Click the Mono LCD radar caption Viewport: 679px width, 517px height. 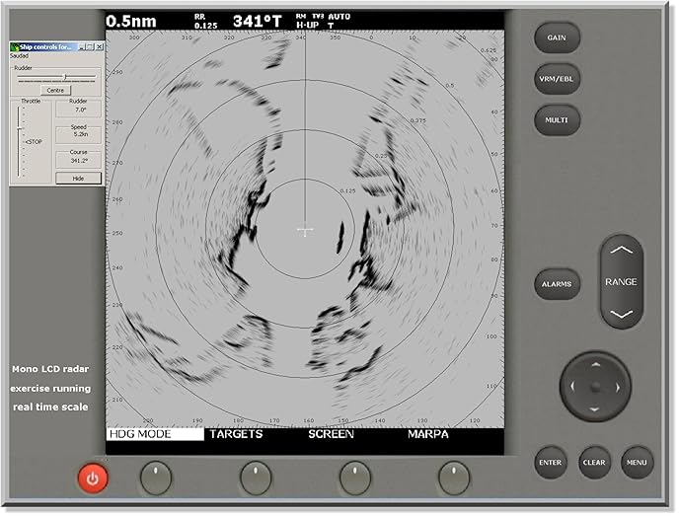(50, 369)
